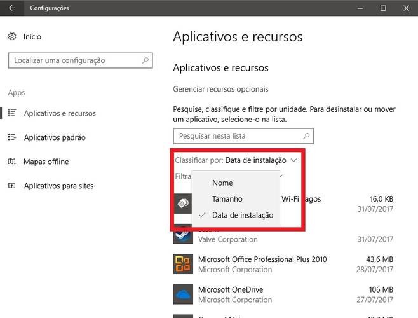The image size is (418, 318).
Task: Click the Steam app icon
Action: click(183, 236)
